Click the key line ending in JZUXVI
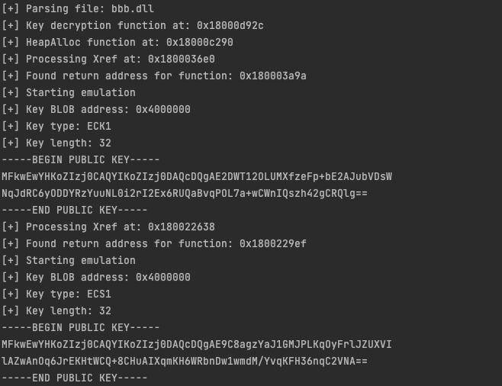502x386 pixels. coord(197,344)
